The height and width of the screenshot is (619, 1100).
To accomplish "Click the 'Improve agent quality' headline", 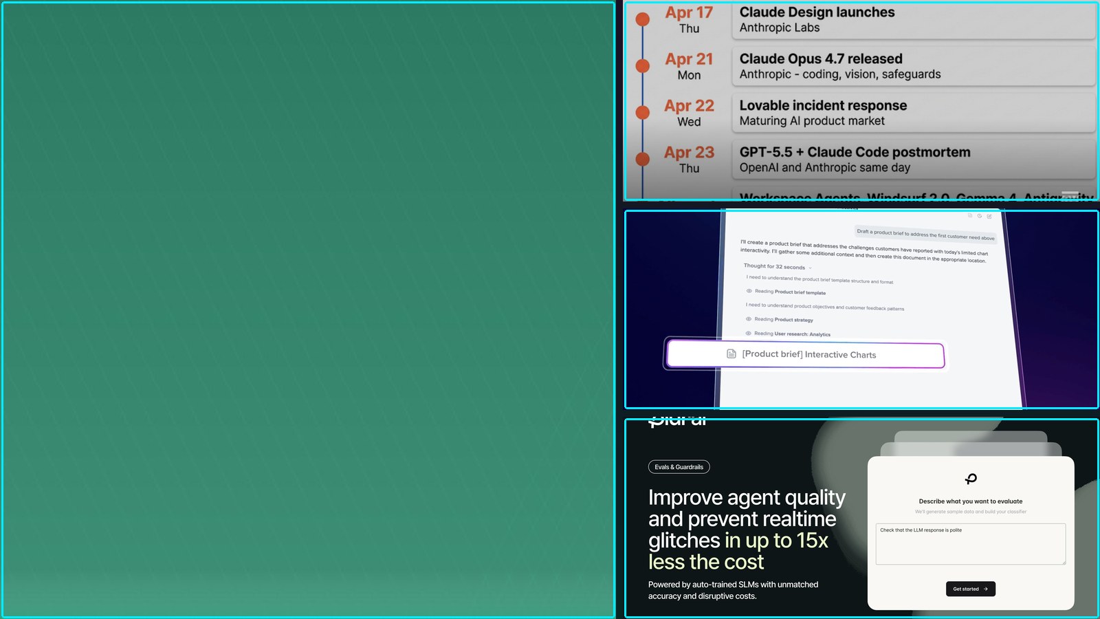I will [x=747, y=530].
